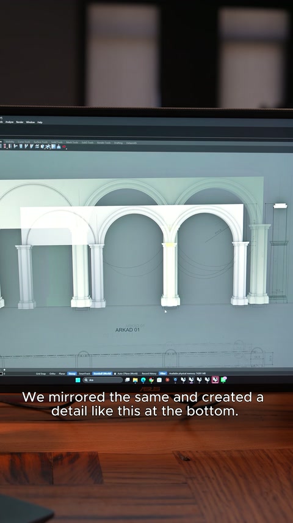Switch to the Solid Tools tab
Screen dimensions: 293x523
click(x=57, y=143)
